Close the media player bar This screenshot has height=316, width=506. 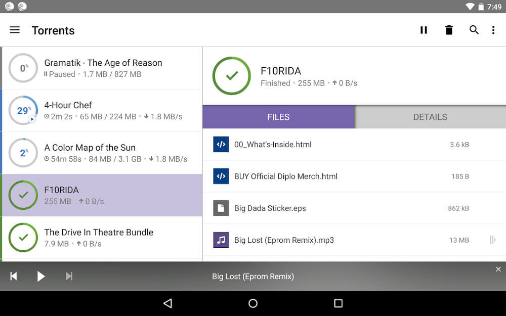tap(498, 269)
